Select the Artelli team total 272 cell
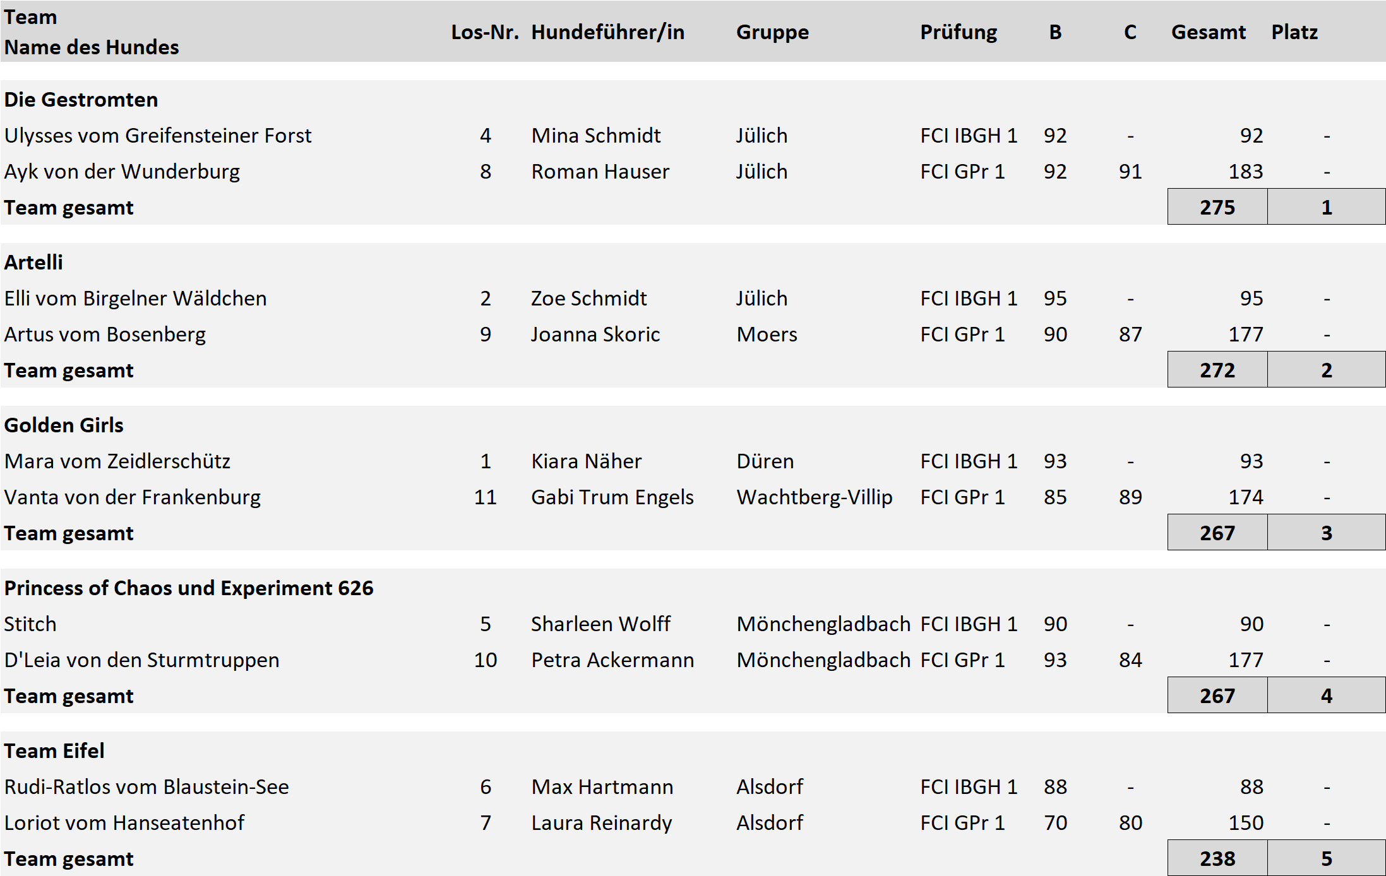 pyautogui.click(x=1217, y=370)
